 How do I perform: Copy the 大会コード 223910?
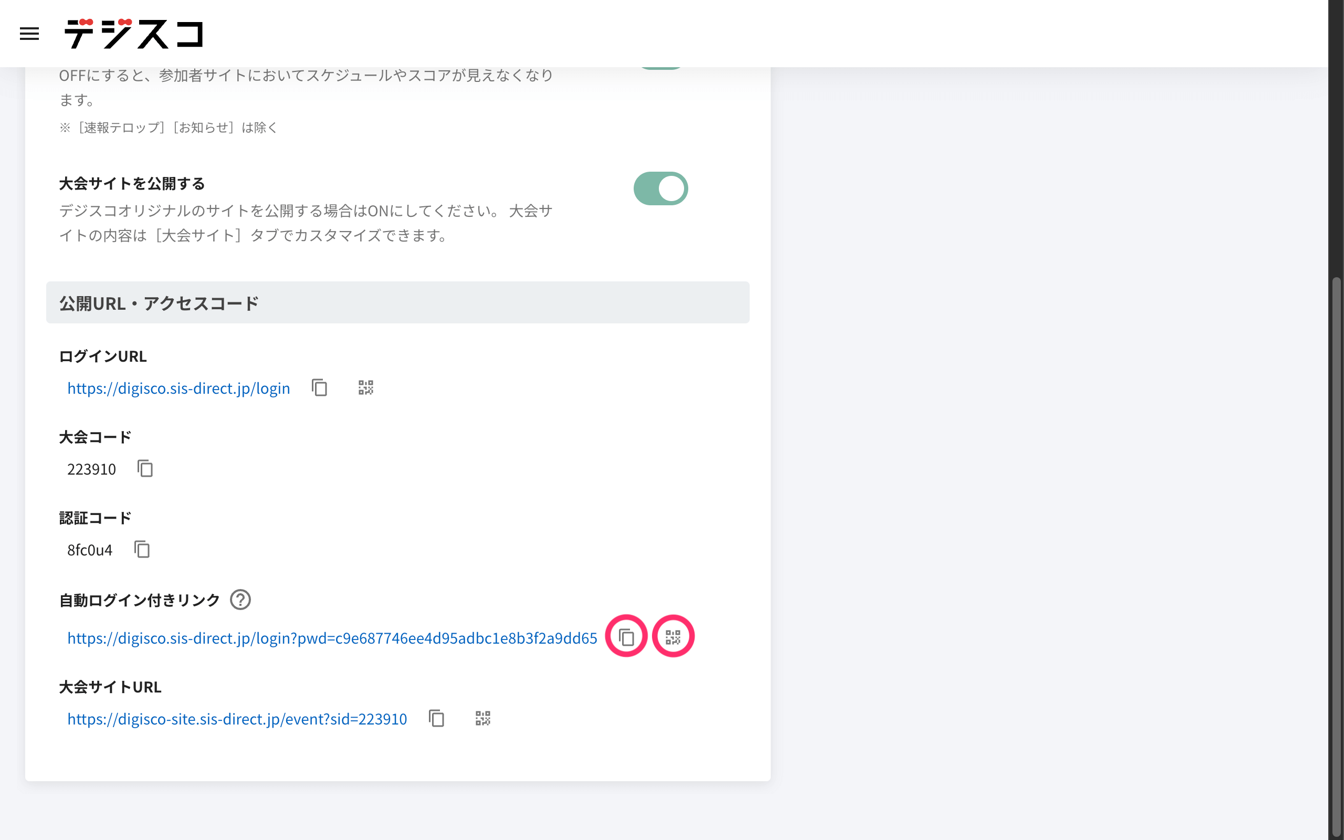click(x=145, y=469)
